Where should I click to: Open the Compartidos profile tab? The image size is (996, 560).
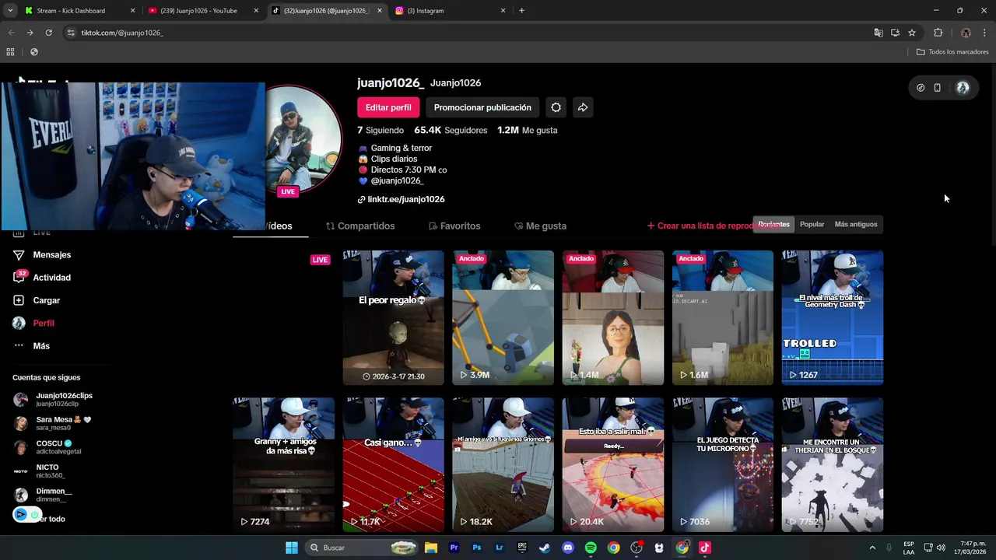(360, 226)
